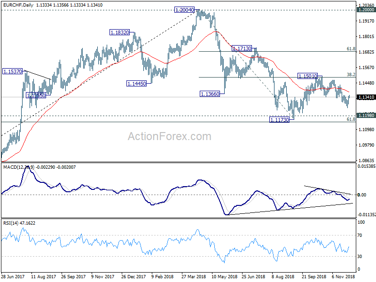Select the 1.08635 price axis value

(x=366, y=160)
